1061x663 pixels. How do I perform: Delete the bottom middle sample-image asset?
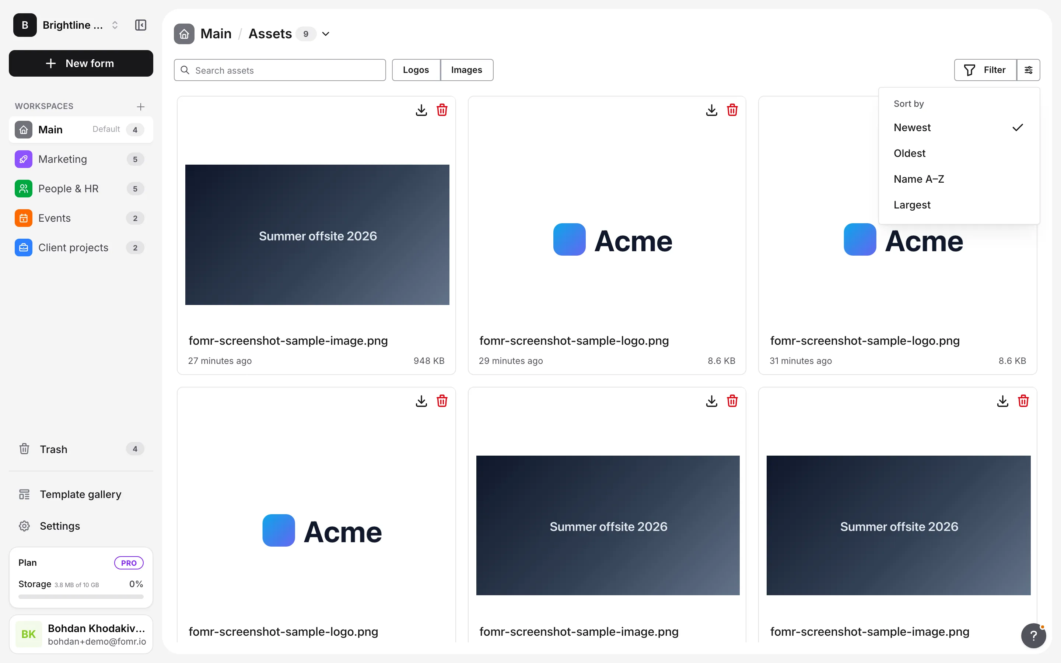732,401
